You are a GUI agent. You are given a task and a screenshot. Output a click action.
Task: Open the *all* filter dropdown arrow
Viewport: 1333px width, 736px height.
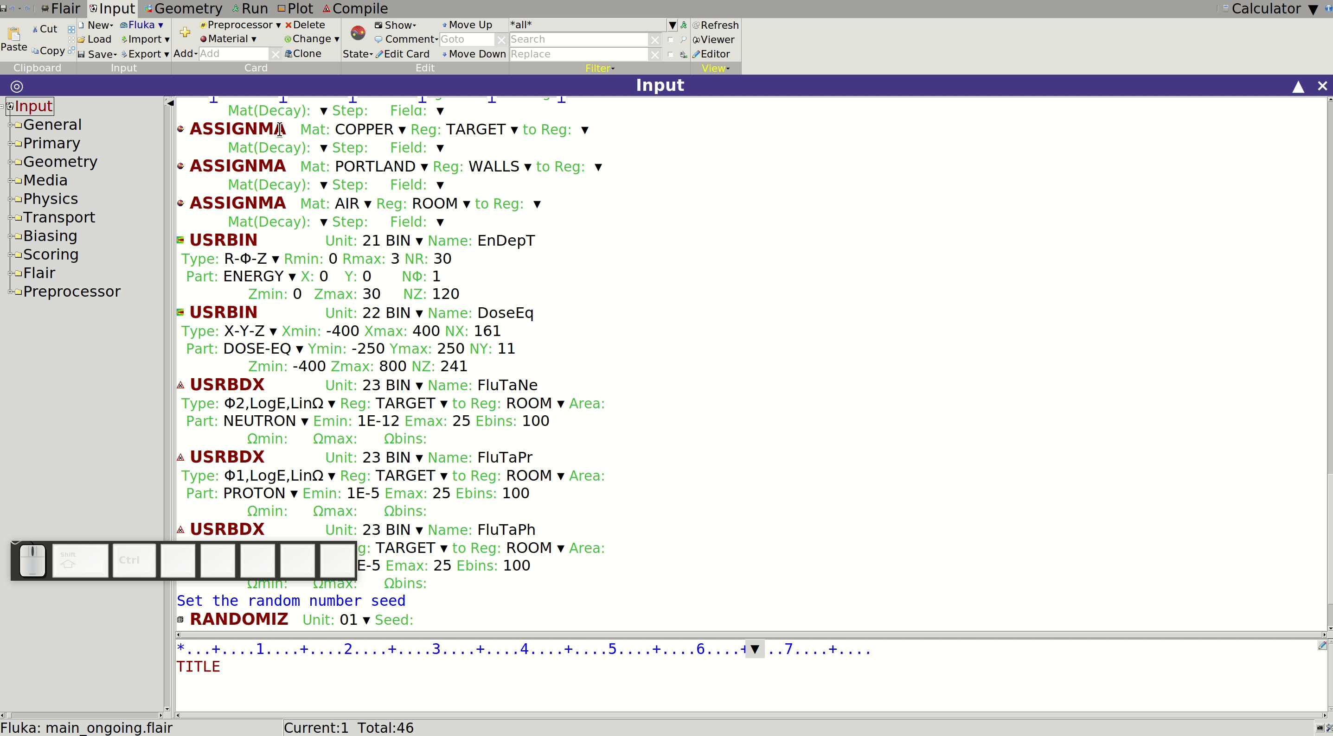672,25
